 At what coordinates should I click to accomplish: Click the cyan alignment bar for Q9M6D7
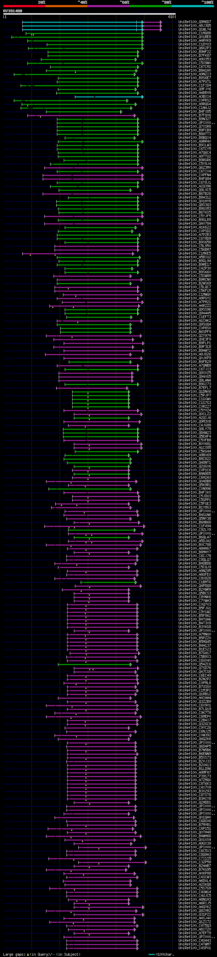click(83, 22)
